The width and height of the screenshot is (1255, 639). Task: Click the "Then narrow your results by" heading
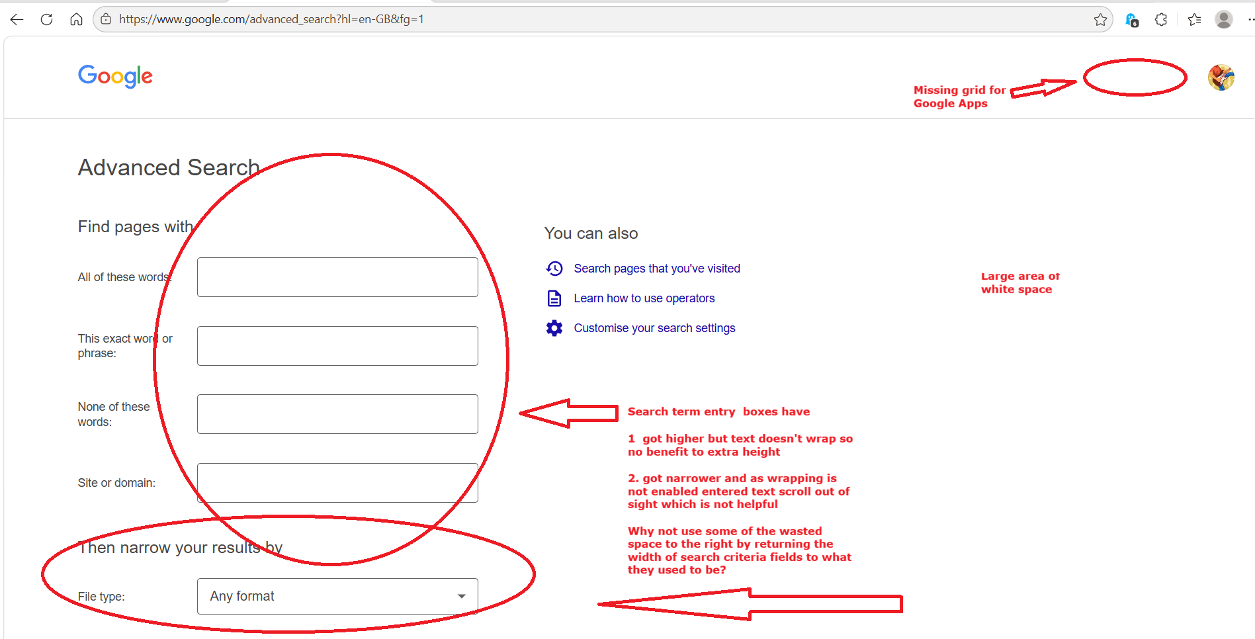[181, 548]
